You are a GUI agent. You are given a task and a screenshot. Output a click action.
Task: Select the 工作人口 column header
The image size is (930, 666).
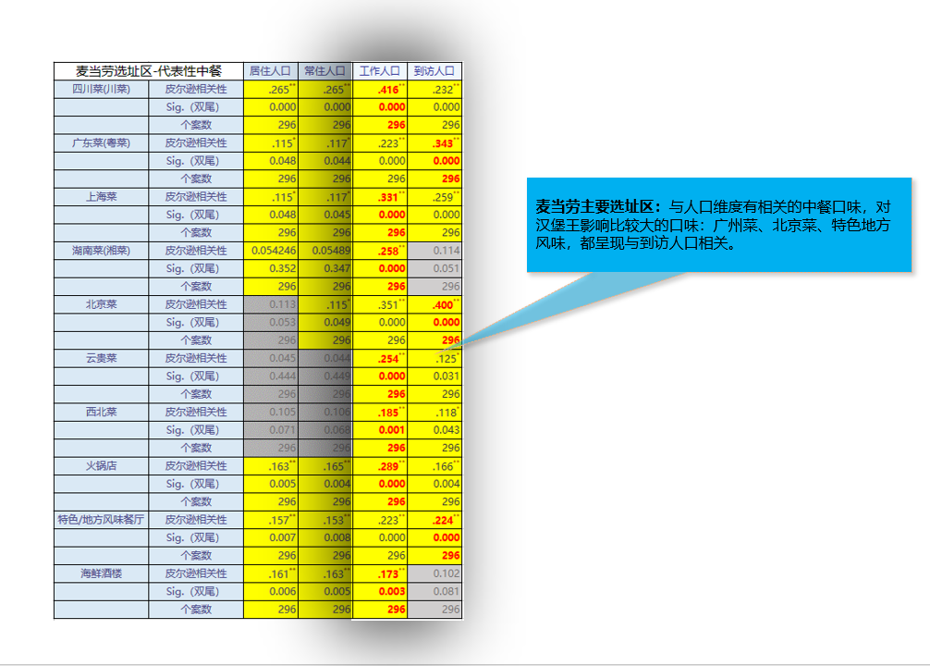pos(380,71)
